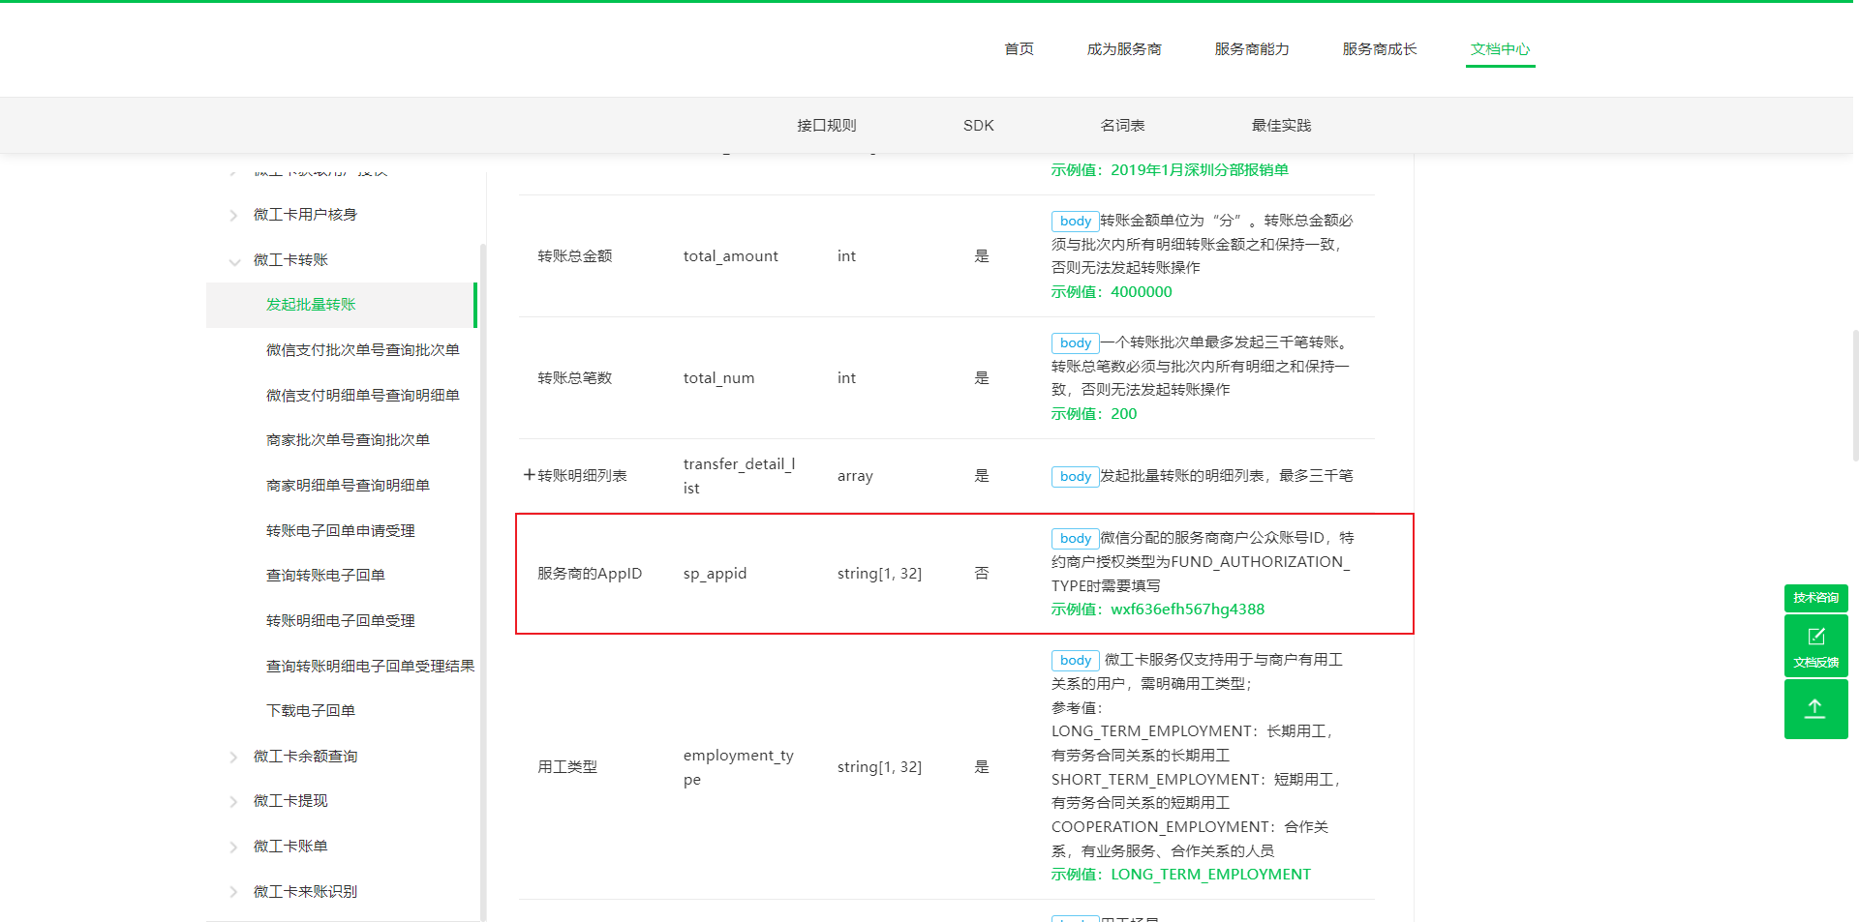Click 微工卡来账识别 sidebar label
The width and height of the screenshot is (1859, 922).
coord(305,892)
